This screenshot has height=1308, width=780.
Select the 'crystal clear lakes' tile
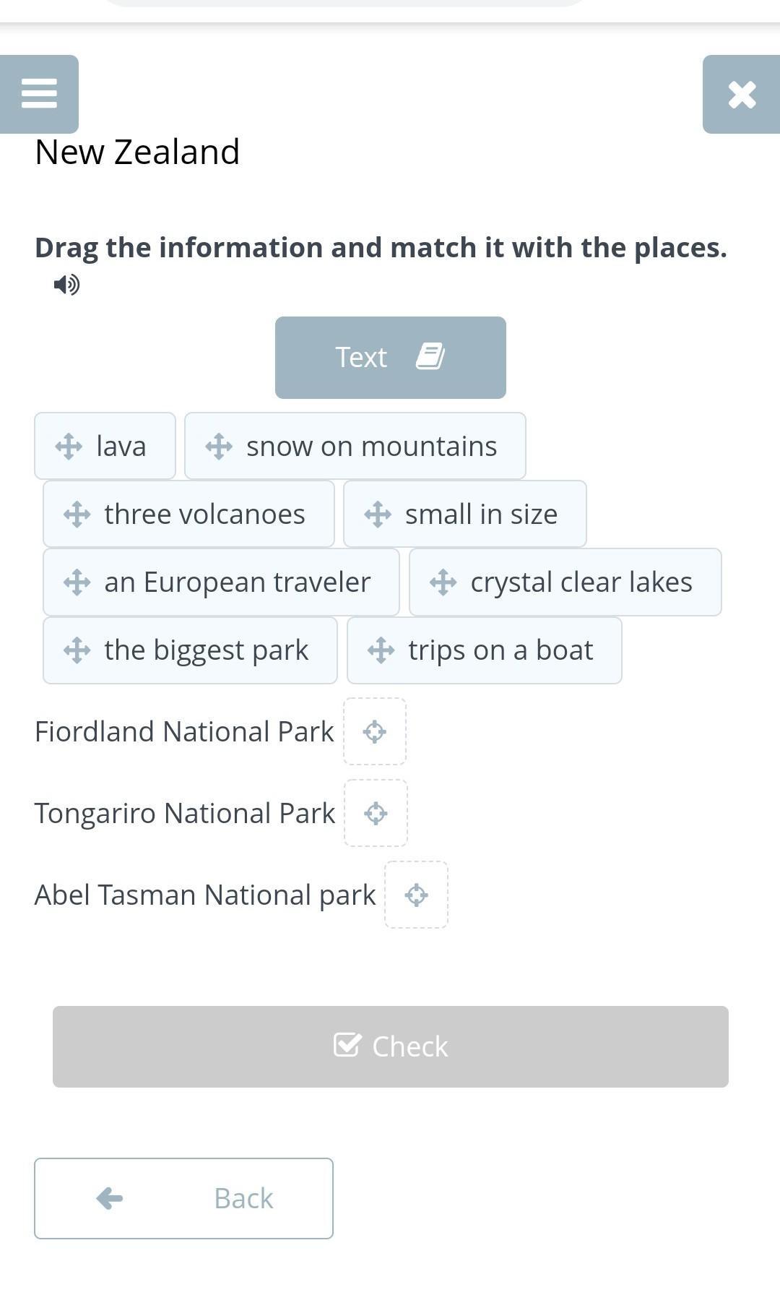point(565,582)
